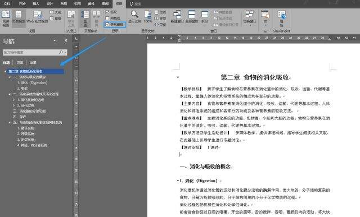Select Vertical (垂直) page movement
This screenshot has height=217, width=360.
click(85, 19)
